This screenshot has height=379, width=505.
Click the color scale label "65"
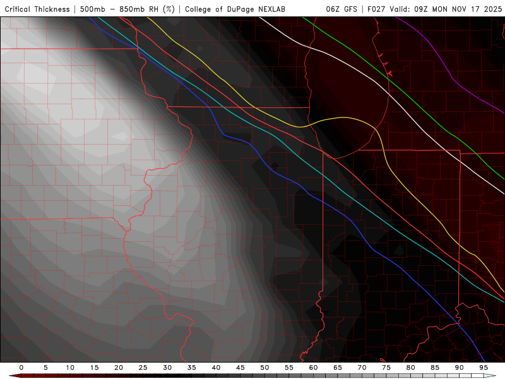(x=338, y=368)
